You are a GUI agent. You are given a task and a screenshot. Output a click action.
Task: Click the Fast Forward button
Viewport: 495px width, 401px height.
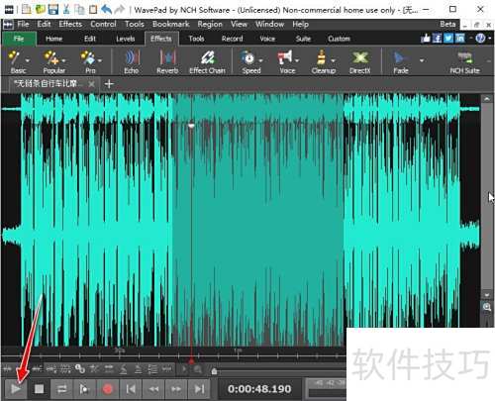[176, 389]
